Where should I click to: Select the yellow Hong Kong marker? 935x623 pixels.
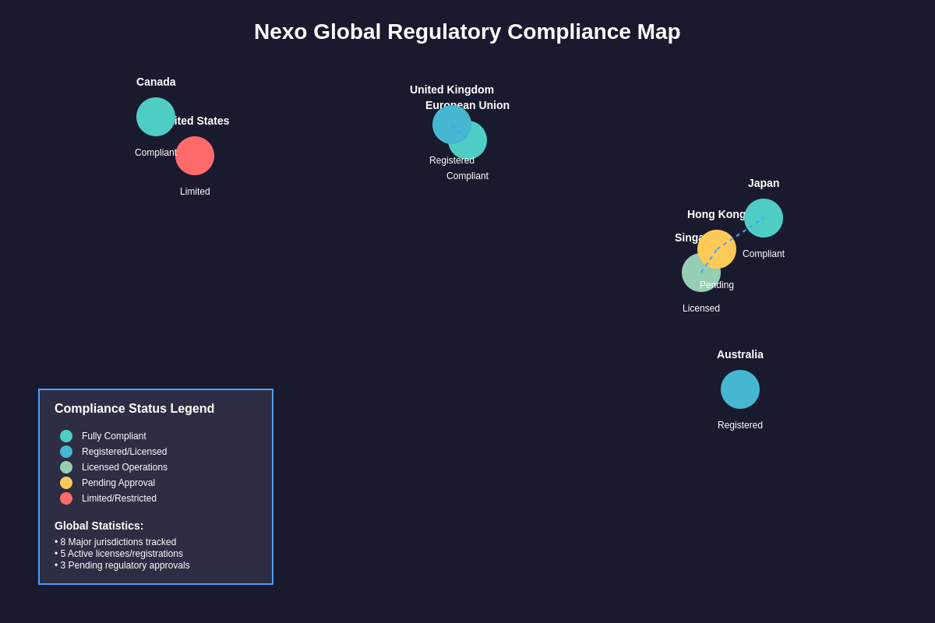click(717, 249)
